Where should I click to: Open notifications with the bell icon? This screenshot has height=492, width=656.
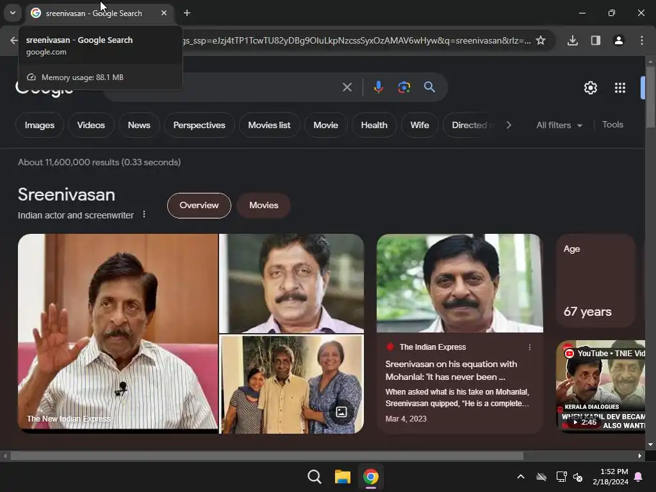(639, 477)
